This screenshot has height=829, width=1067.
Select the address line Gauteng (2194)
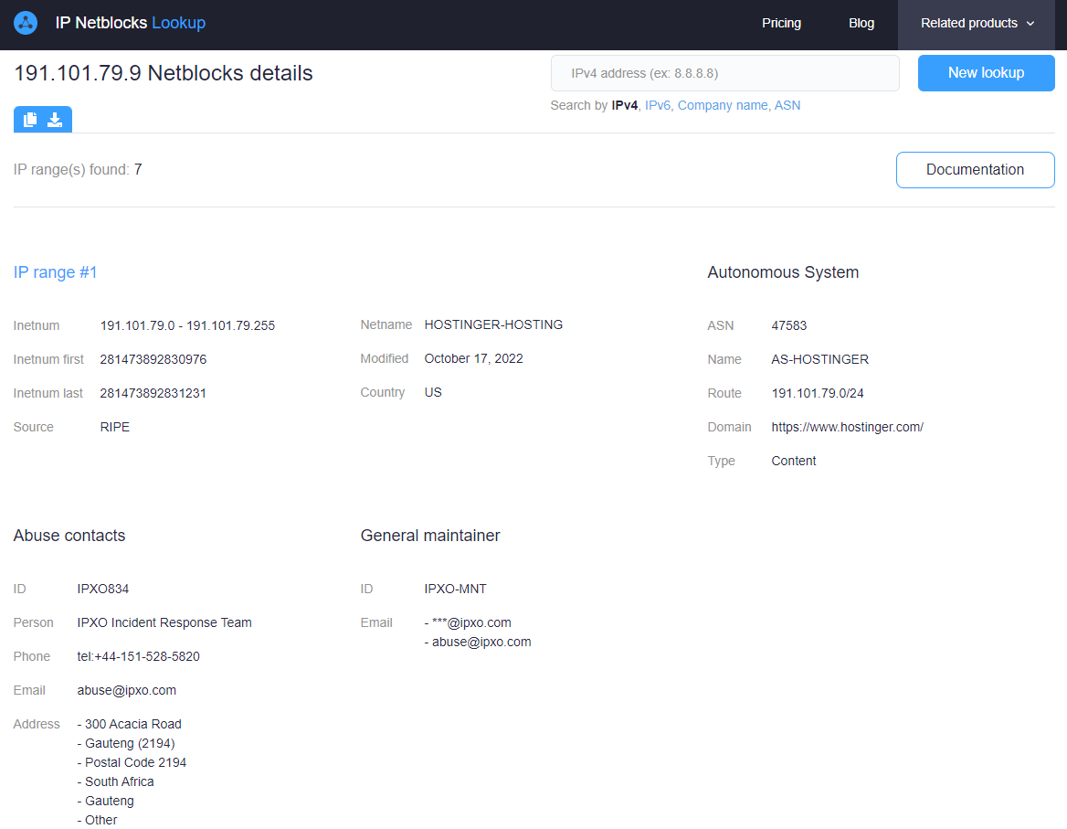pos(130,743)
